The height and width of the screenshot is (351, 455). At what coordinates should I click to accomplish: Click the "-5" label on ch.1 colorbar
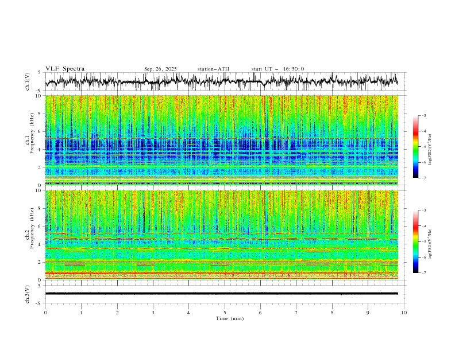[424, 147]
